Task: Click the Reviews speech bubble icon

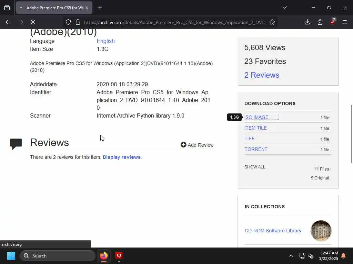Action: (x=16, y=144)
